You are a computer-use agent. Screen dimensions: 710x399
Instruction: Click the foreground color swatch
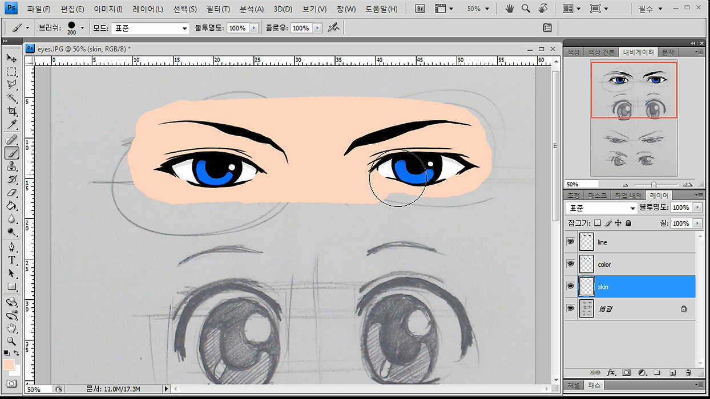9,365
